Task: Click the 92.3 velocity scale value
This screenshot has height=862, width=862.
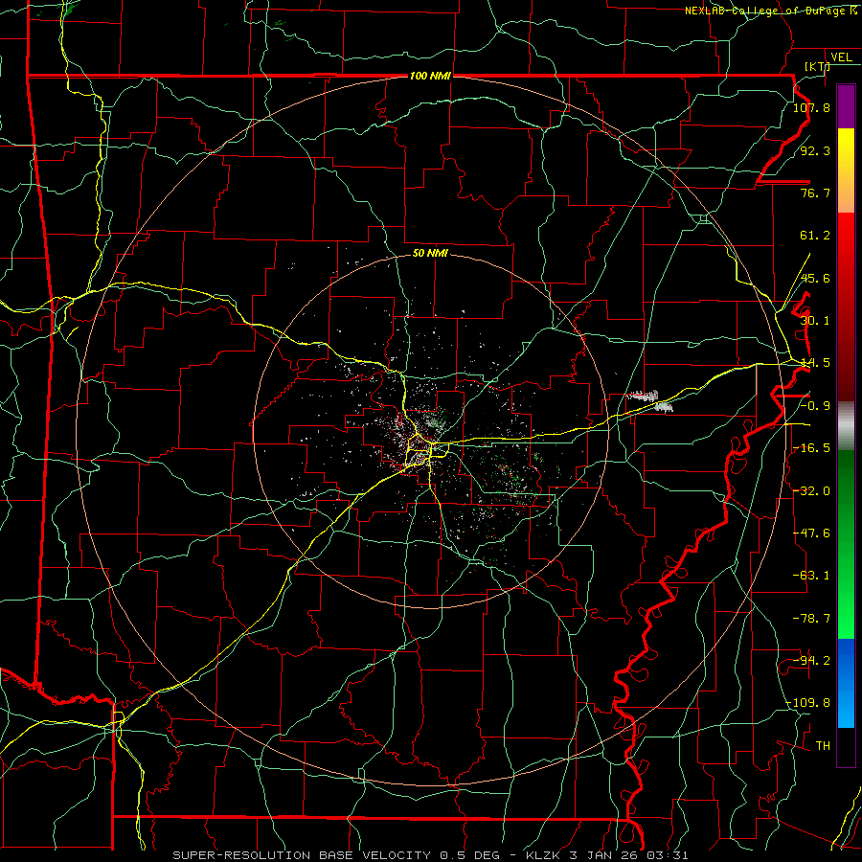Action: tap(815, 150)
